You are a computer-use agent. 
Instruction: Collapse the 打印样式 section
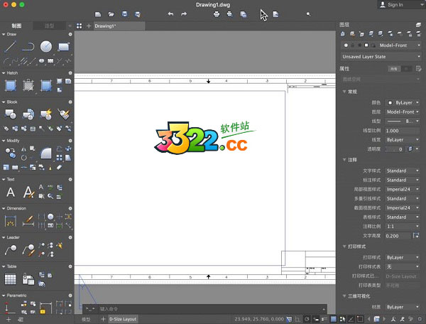(x=344, y=247)
